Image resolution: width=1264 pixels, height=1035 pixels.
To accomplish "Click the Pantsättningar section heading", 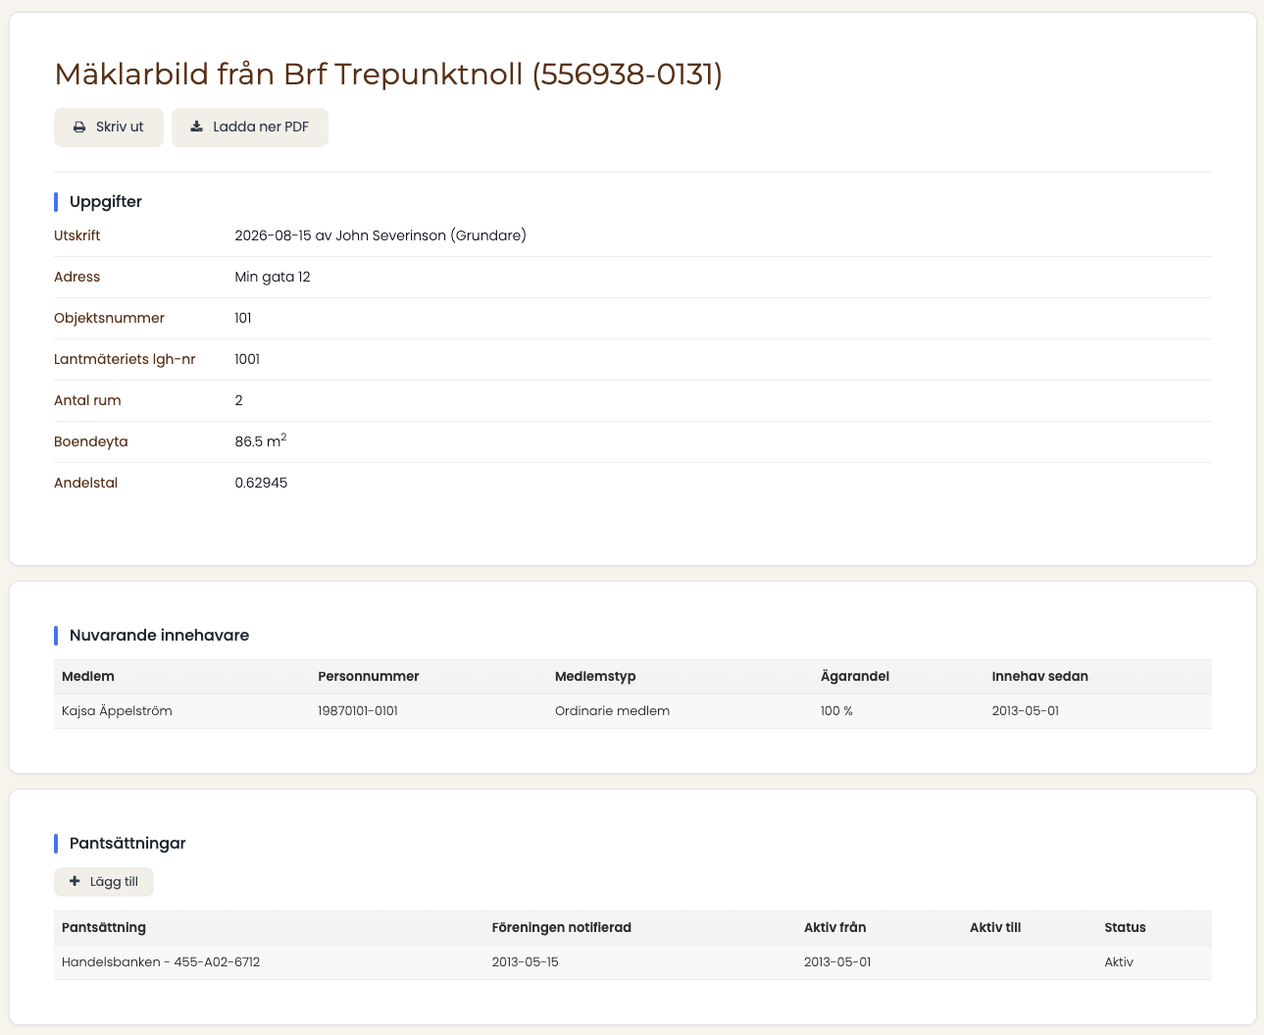I will tap(127, 844).
